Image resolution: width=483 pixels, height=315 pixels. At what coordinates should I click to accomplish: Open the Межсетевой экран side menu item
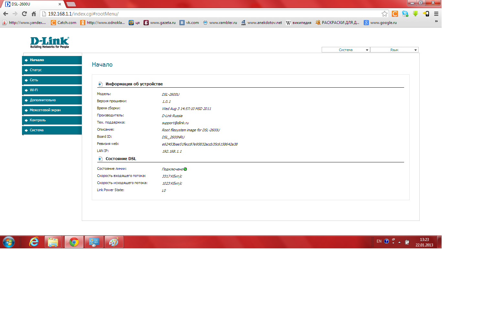[x=52, y=110]
